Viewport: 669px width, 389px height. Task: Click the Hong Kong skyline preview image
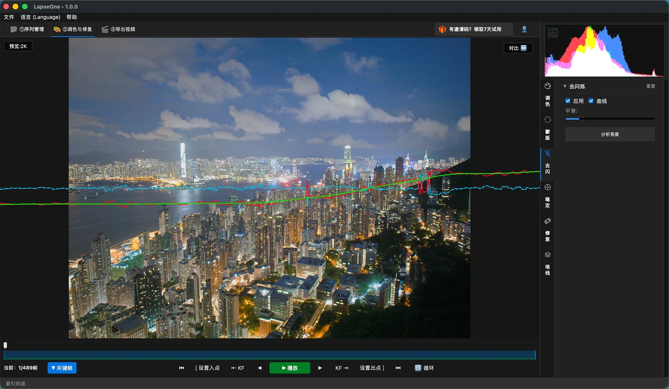(x=269, y=188)
